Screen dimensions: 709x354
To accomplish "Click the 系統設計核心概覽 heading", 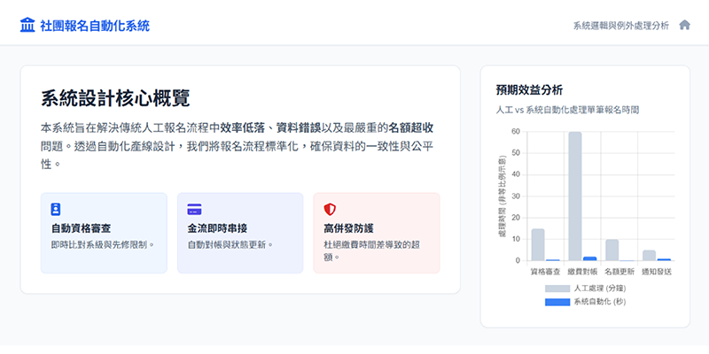I will [x=115, y=98].
